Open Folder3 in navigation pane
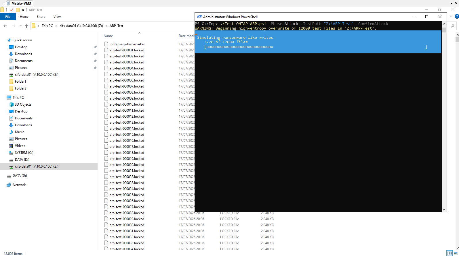The image size is (459, 256). click(20, 88)
